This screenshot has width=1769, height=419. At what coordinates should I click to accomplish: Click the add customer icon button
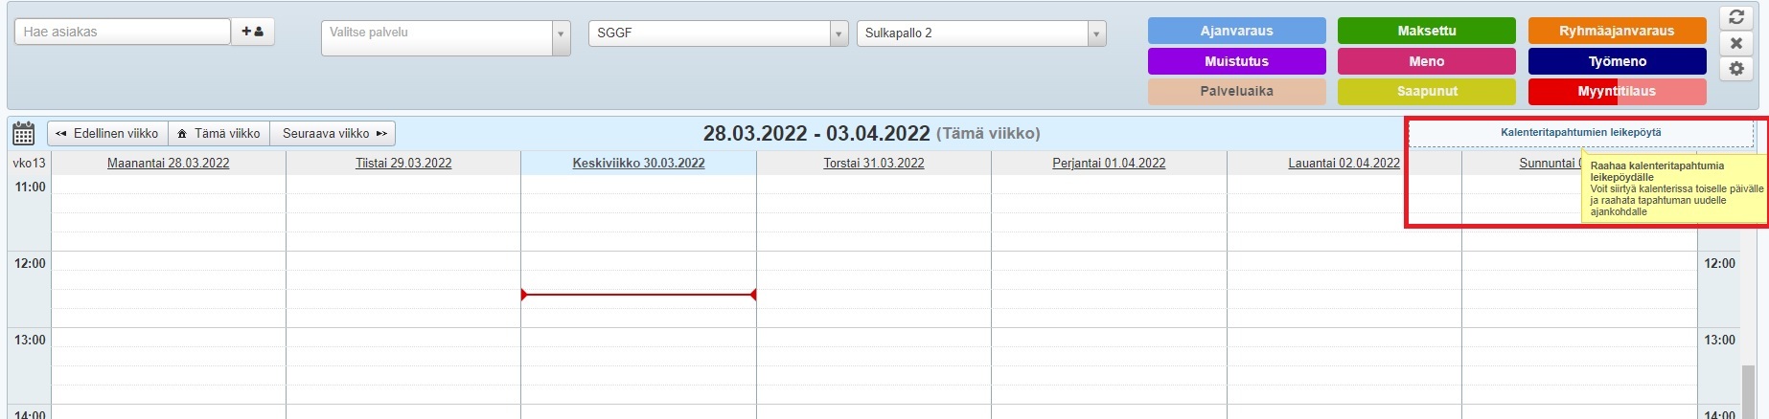pos(253,32)
